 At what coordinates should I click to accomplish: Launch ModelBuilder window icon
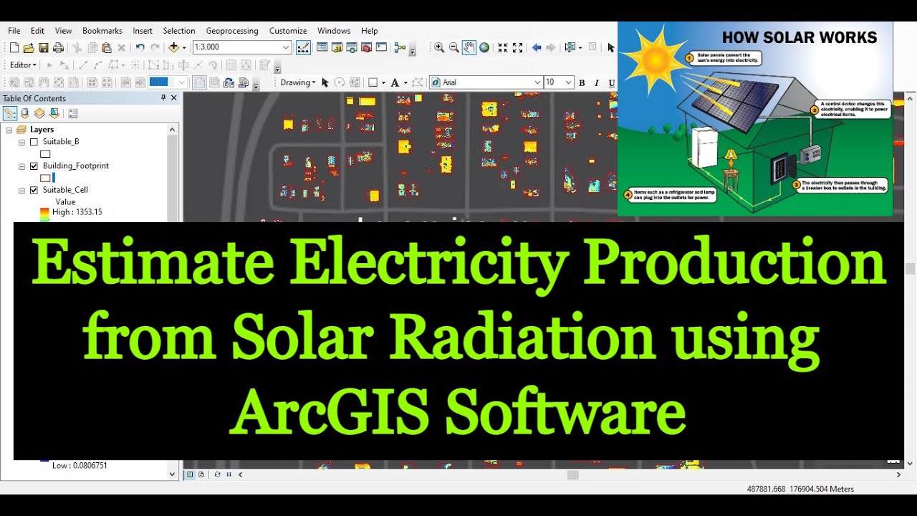pyautogui.click(x=400, y=47)
